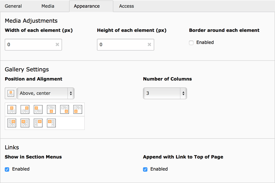The height and width of the screenshot is (183, 275).
Task: Choose the below, center position icon
Action: [x=51, y=109]
